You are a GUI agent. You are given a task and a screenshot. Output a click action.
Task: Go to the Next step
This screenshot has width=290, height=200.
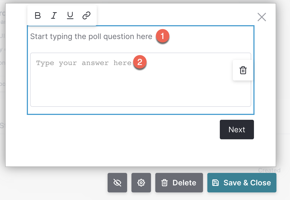237,130
